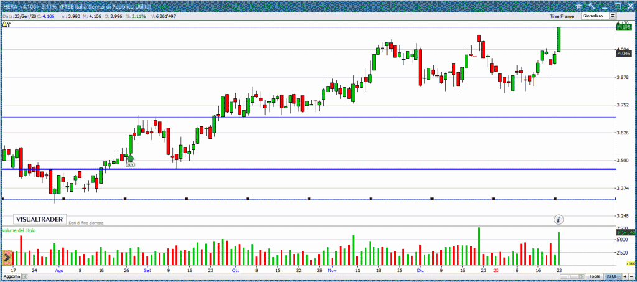Click the red '20' year label on axis

[x=496, y=270]
